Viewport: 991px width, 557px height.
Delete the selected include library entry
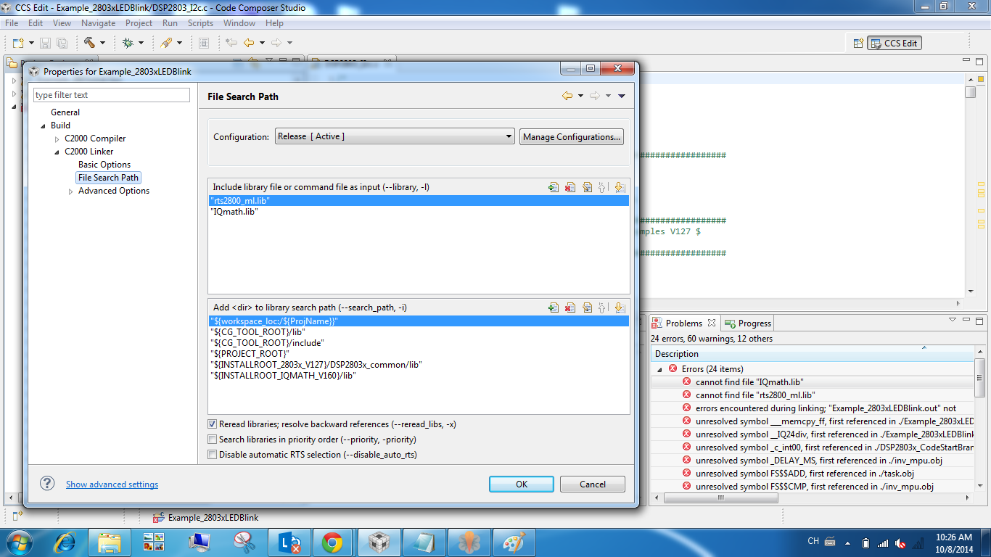[x=570, y=187]
